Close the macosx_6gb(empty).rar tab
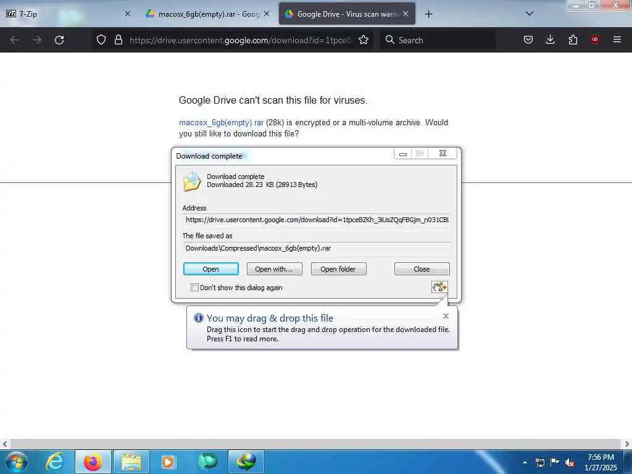The width and height of the screenshot is (632, 474). (267, 14)
